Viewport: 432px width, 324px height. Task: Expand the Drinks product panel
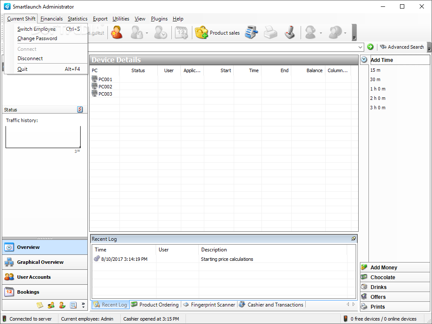coord(395,287)
